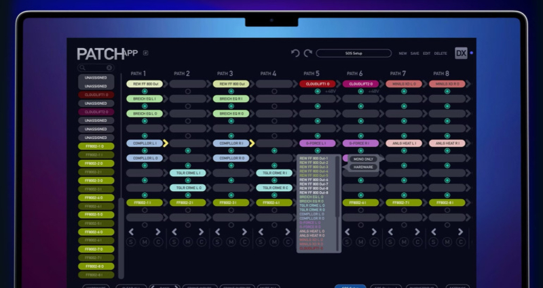Open the BREICH EQ R I slot in Path 3

click(231, 98)
